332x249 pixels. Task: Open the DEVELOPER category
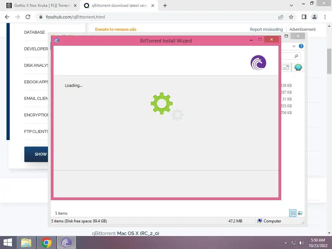[36, 49]
